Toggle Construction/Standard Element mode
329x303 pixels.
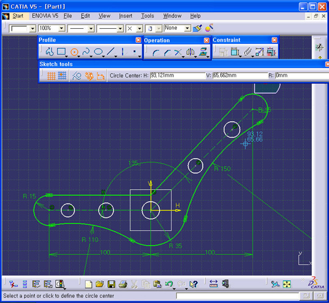tap(77, 76)
